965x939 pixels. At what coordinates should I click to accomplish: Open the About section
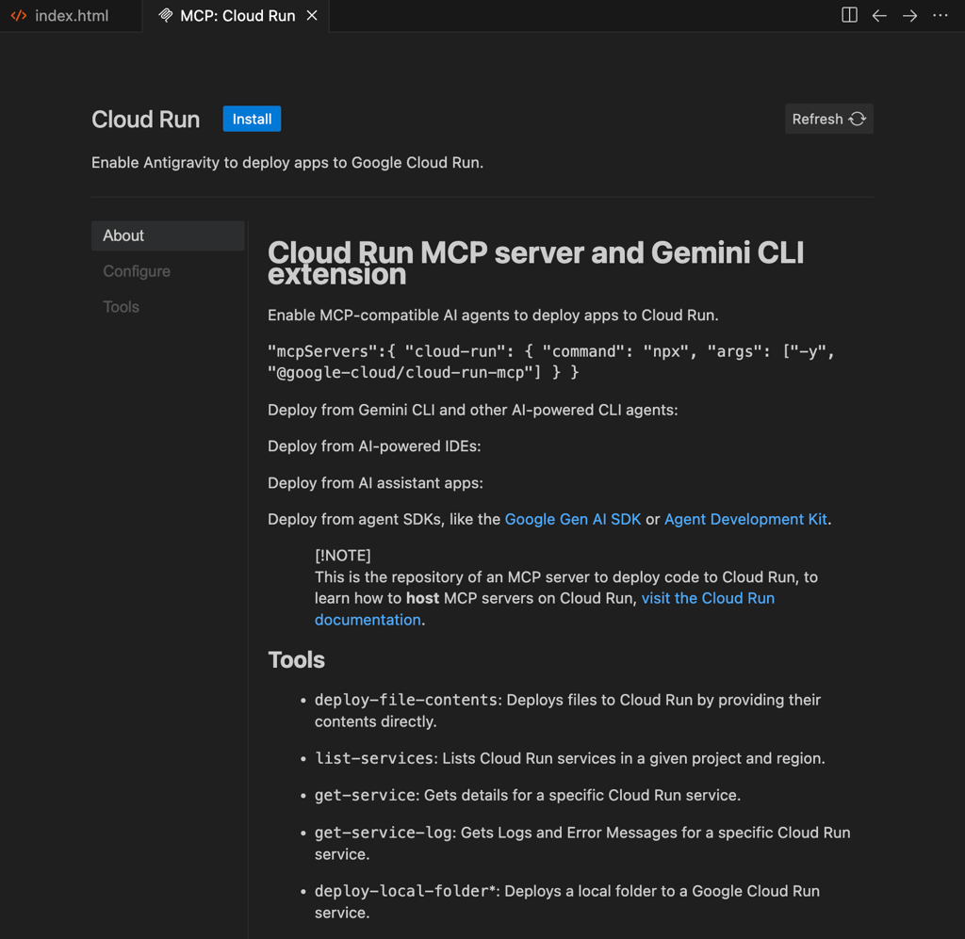click(168, 235)
